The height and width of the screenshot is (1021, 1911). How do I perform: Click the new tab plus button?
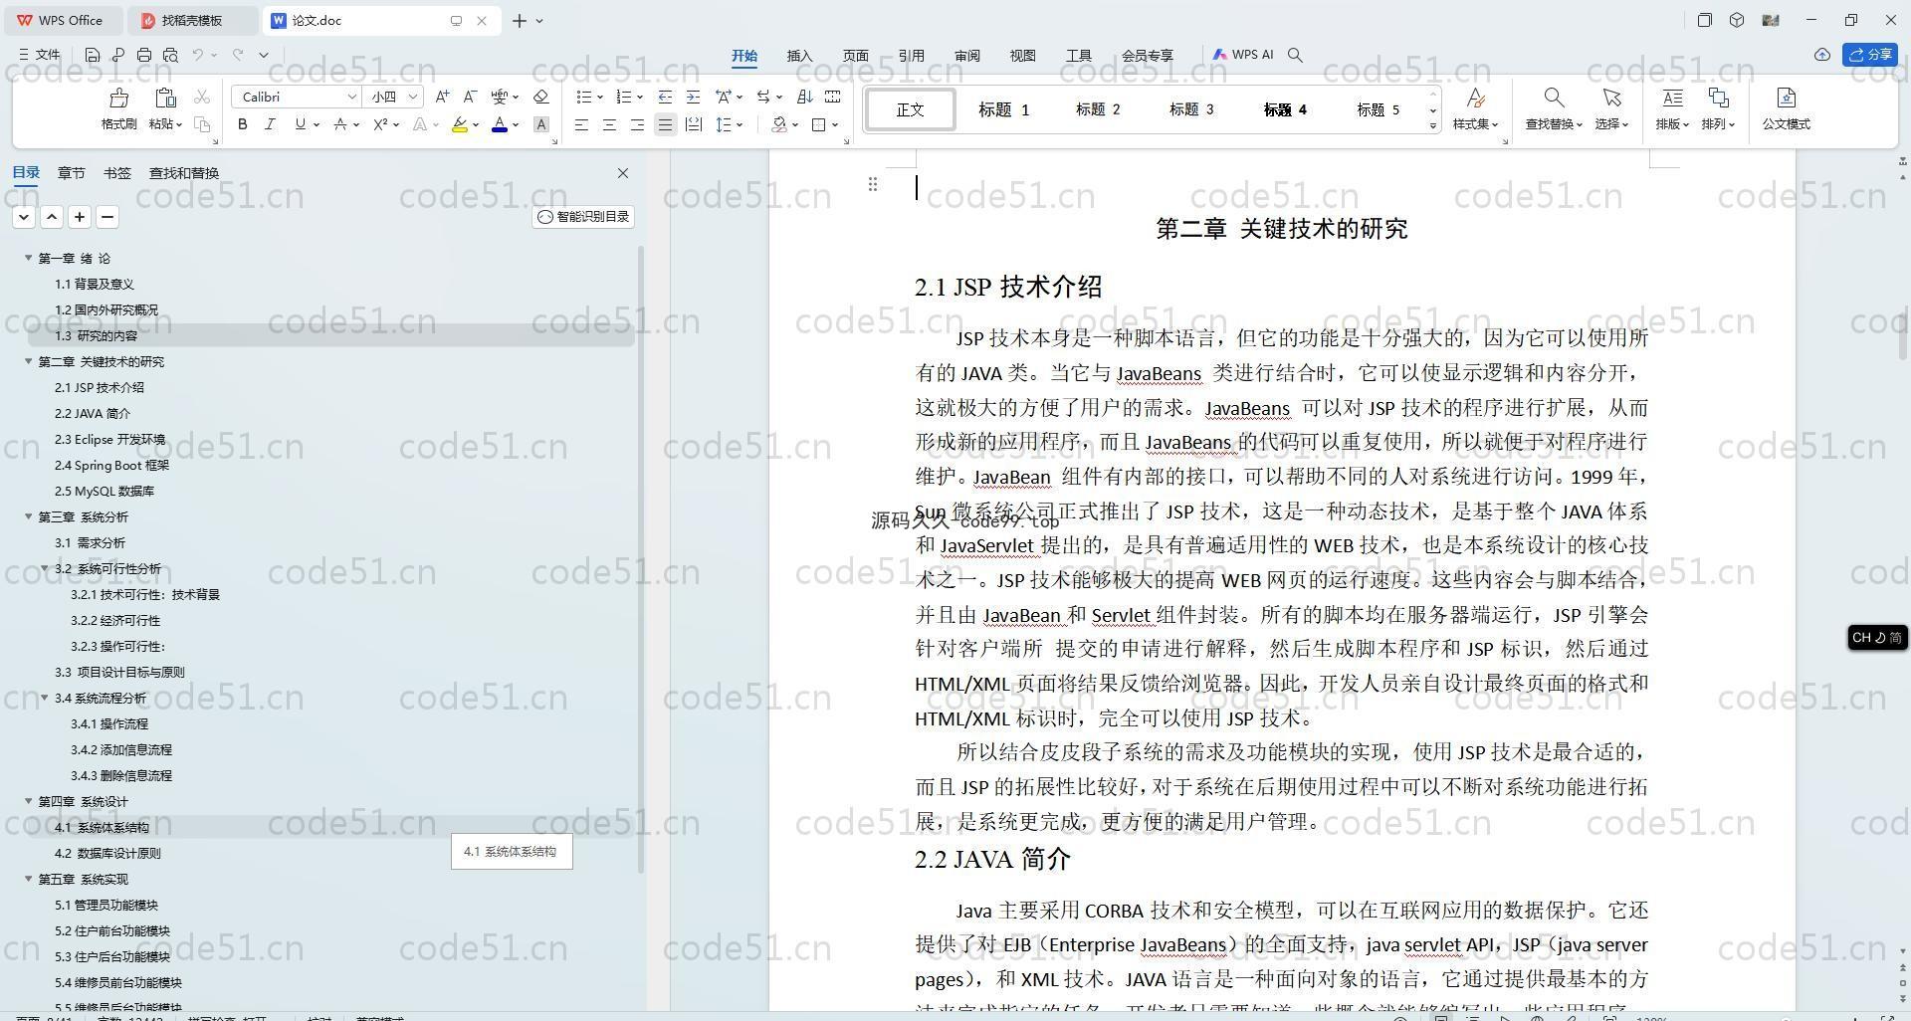click(x=519, y=20)
